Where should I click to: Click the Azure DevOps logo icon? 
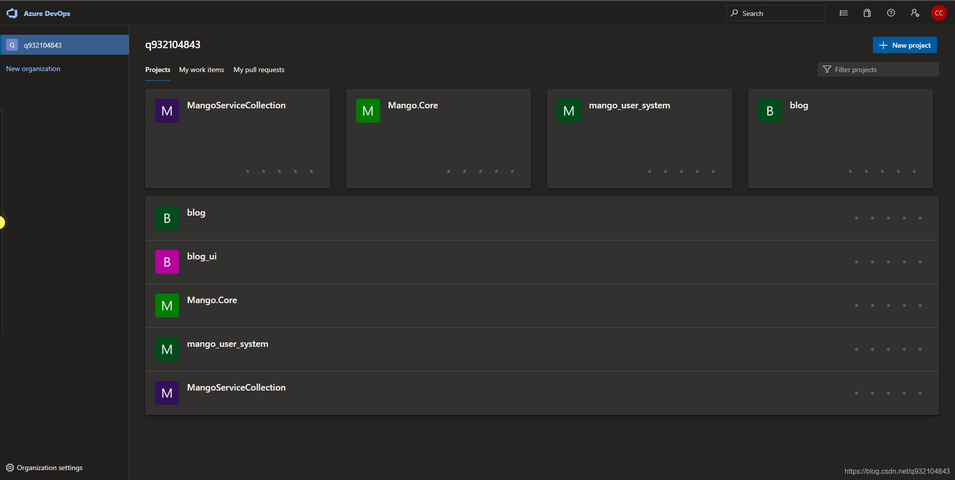click(x=12, y=13)
